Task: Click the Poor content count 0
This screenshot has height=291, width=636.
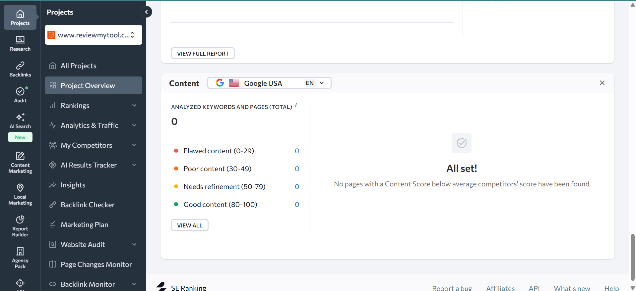Action: (297, 169)
